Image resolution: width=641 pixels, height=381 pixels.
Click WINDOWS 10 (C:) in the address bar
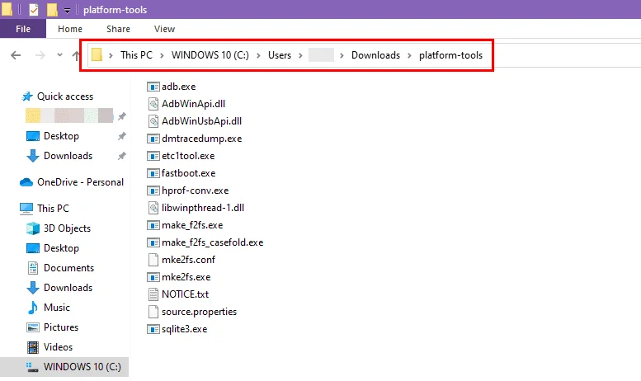(x=210, y=54)
